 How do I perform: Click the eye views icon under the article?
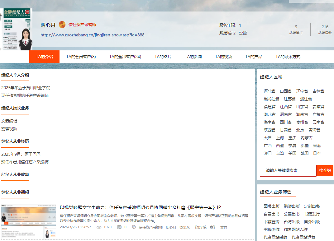pyautogui.click(x=99, y=227)
